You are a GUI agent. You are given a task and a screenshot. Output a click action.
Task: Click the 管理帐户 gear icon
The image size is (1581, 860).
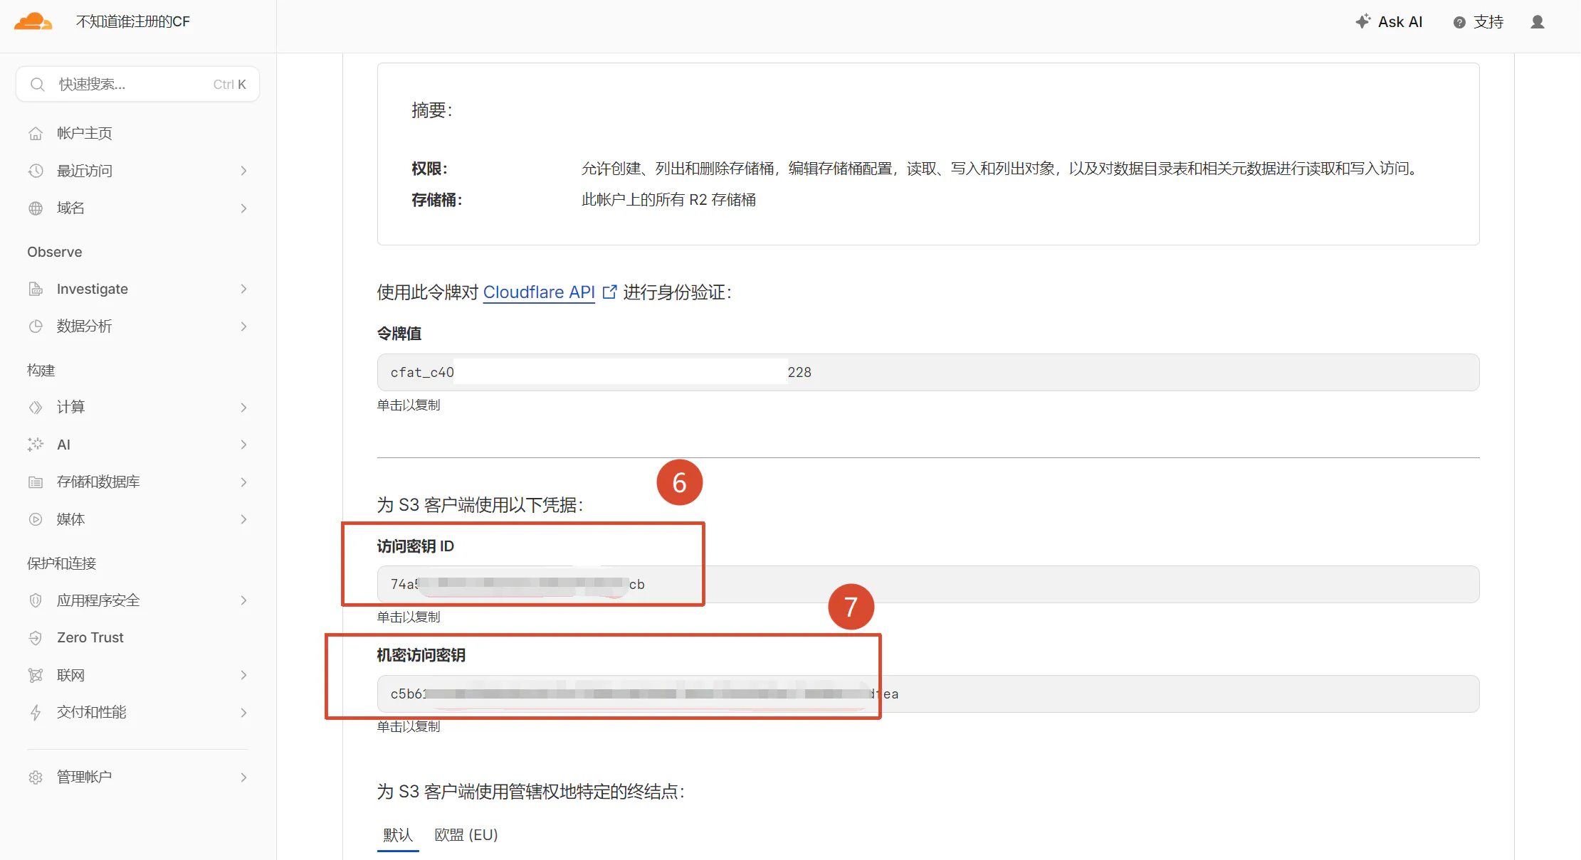coord(36,777)
